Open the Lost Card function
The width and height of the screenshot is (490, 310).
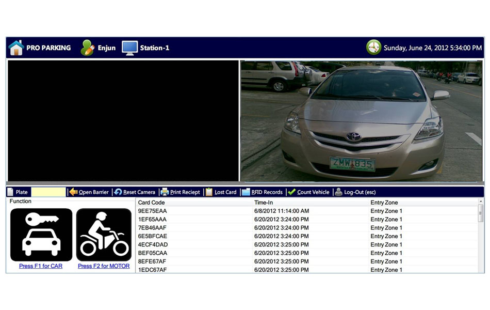221,192
